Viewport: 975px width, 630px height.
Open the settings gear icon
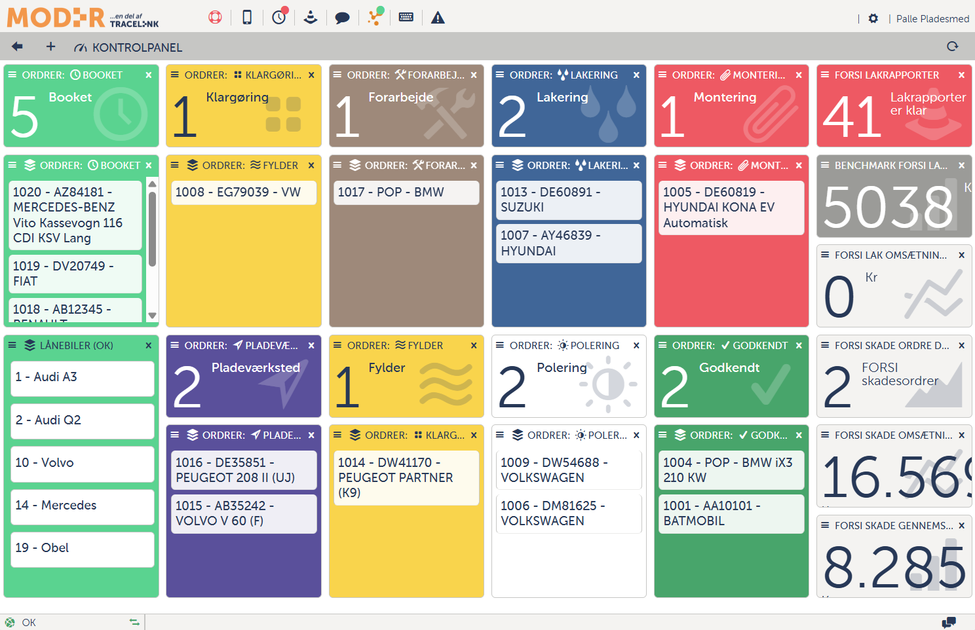click(x=873, y=18)
